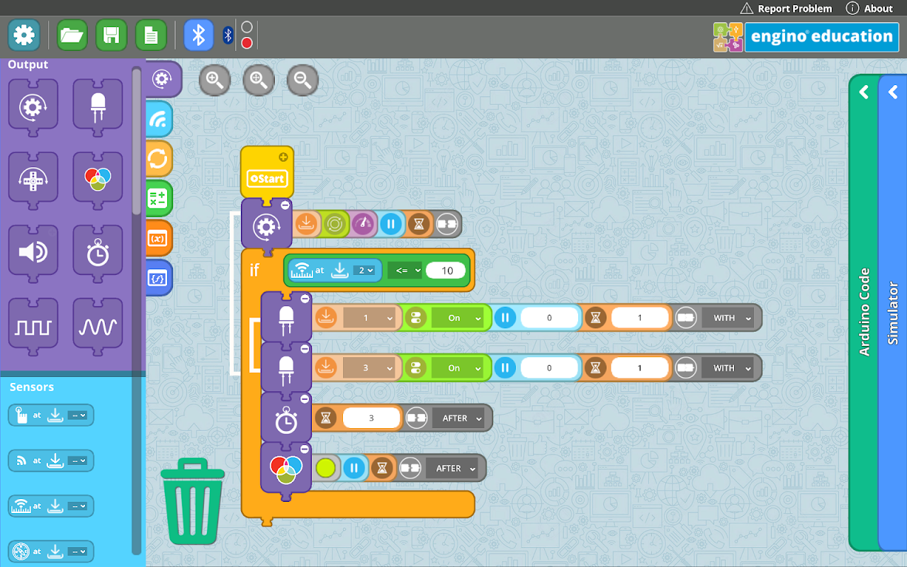Screen dimensions: 907x567
Task: Select the sine wave block in Output palette
Action: pyautogui.click(x=98, y=327)
